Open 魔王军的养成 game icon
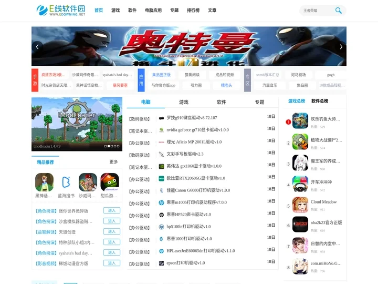The image size is (378, 284). 300,163
